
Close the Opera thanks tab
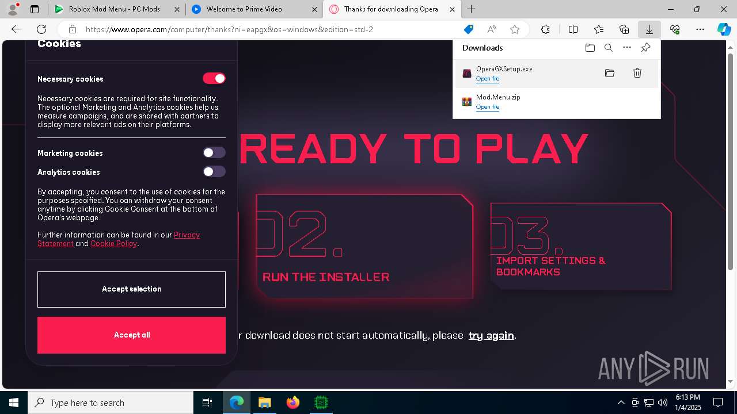point(453,9)
